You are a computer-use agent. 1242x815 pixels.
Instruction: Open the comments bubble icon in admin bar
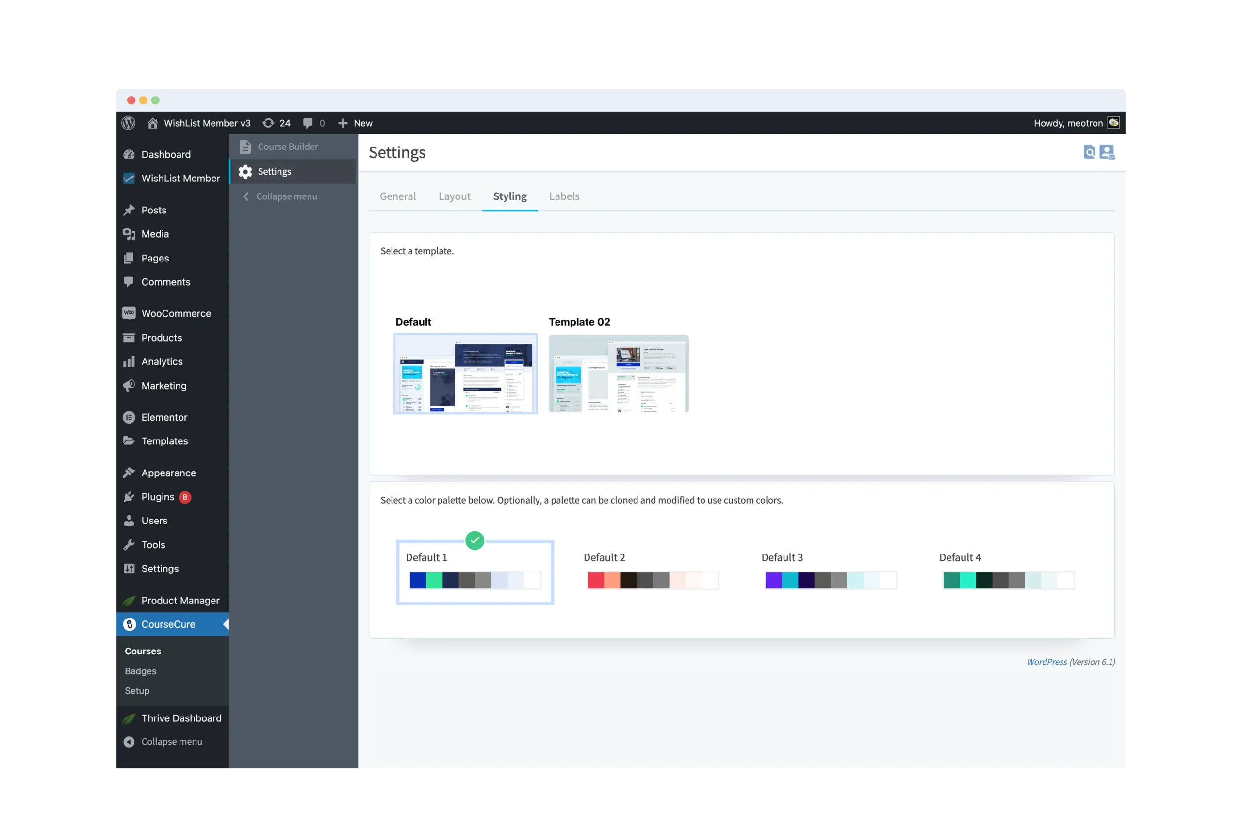[x=308, y=123]
